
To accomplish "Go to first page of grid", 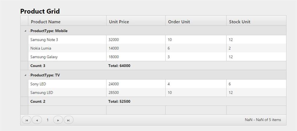I will tap(26, 120).
